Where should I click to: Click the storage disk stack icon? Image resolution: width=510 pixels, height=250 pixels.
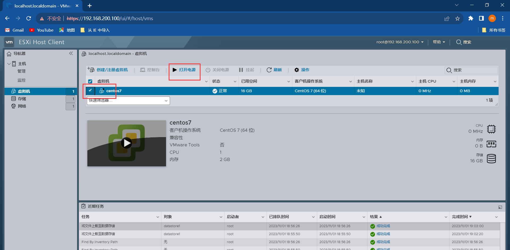491,159
